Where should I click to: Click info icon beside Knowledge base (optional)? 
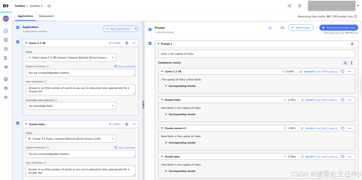tap(56, 100)
